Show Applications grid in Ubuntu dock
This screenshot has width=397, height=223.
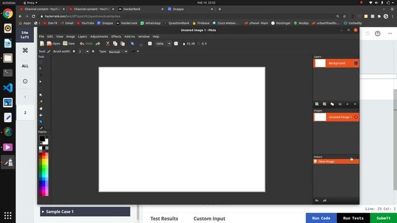pyautogui.click(x=8, y=216)
